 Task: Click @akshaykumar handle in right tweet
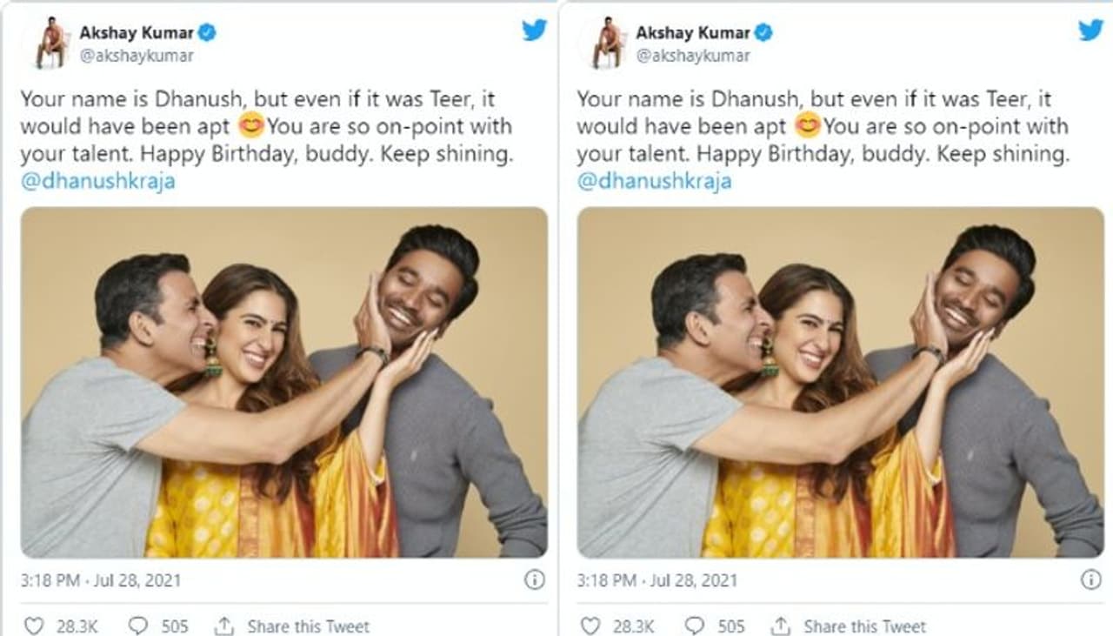point(693,56)
